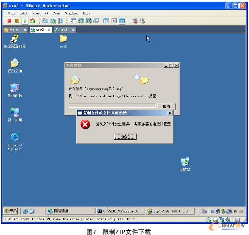This screenshot has height=235, width=249.
Task: Click the Take Snapshot toolbar icon
Action: tap(45, 21)
